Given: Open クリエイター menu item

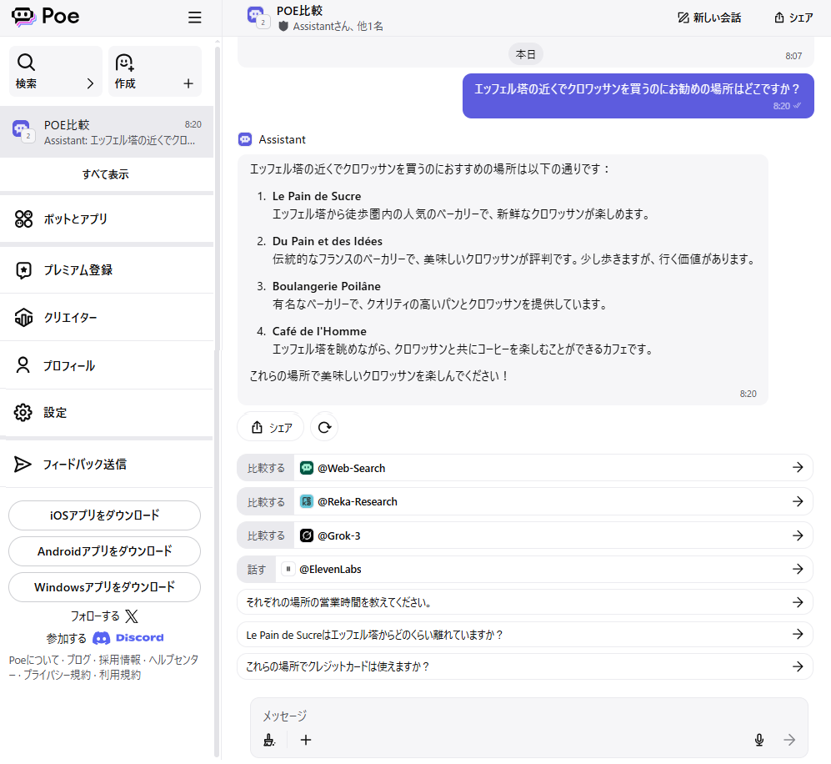Looking at the screenshot, I should coord(107,318).
